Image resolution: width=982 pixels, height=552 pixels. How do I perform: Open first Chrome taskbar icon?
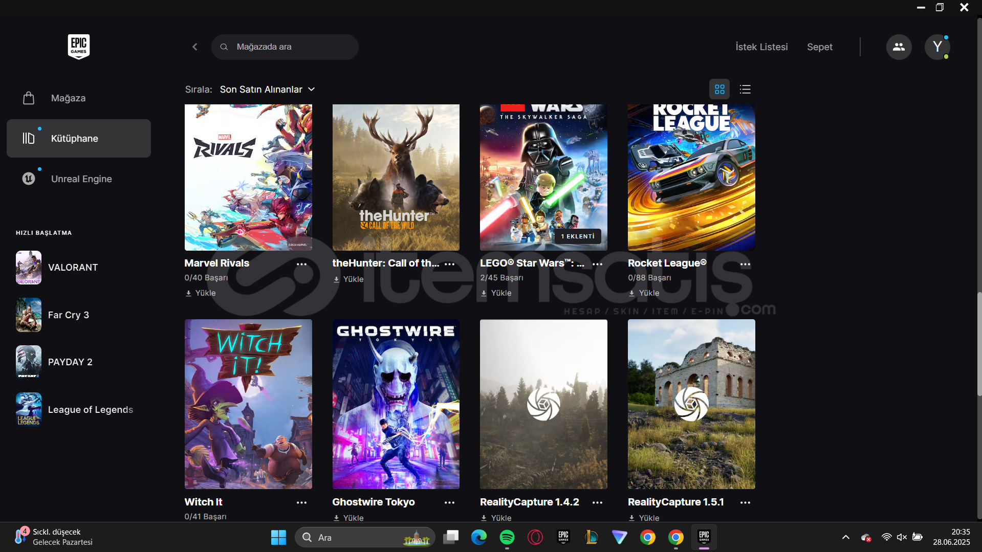click(648, 537)
